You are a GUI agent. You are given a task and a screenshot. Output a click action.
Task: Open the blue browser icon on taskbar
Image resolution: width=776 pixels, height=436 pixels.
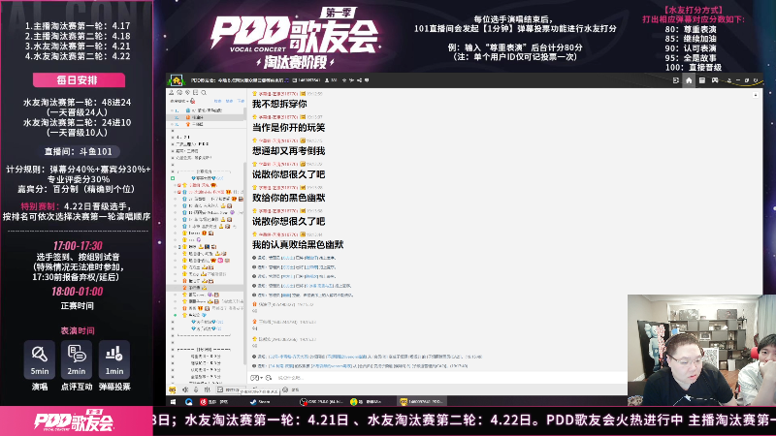click(x=189, y=402)
